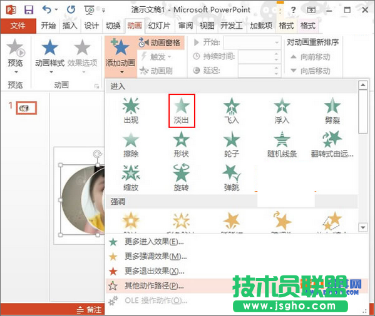Select the 擦除 wipe animation
Viewport: 375px width, 316px height.
[131, 144]
